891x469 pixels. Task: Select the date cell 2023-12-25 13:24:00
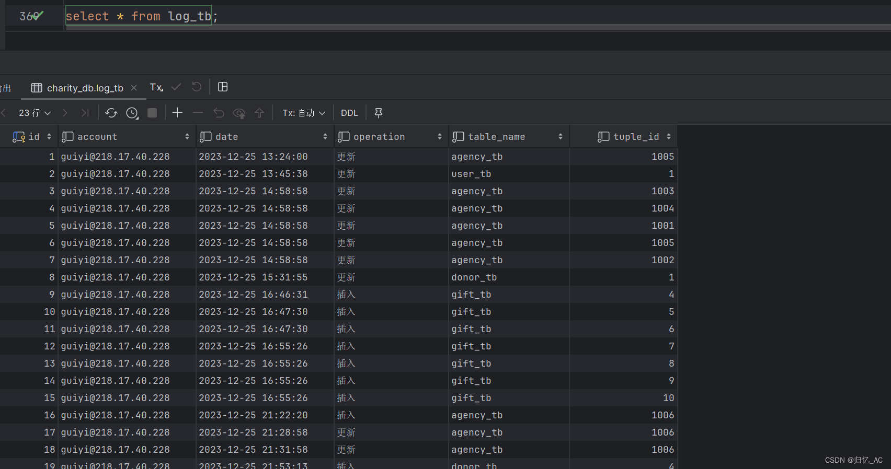point(265,157)
